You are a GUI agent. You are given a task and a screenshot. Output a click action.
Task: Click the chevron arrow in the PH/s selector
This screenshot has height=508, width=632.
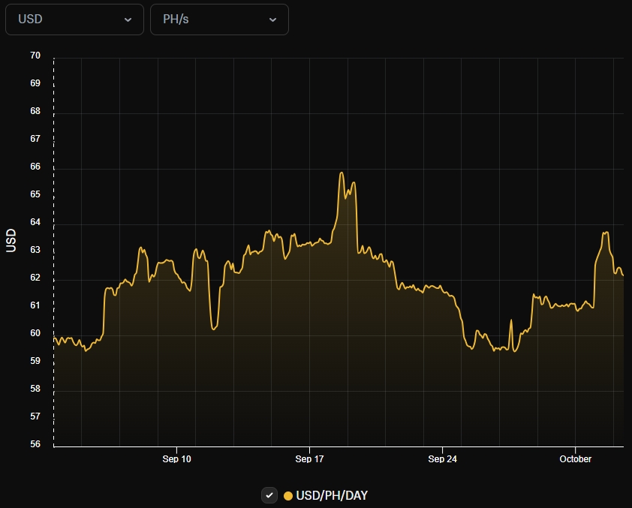pyautogui.click(x=272, y=20)
